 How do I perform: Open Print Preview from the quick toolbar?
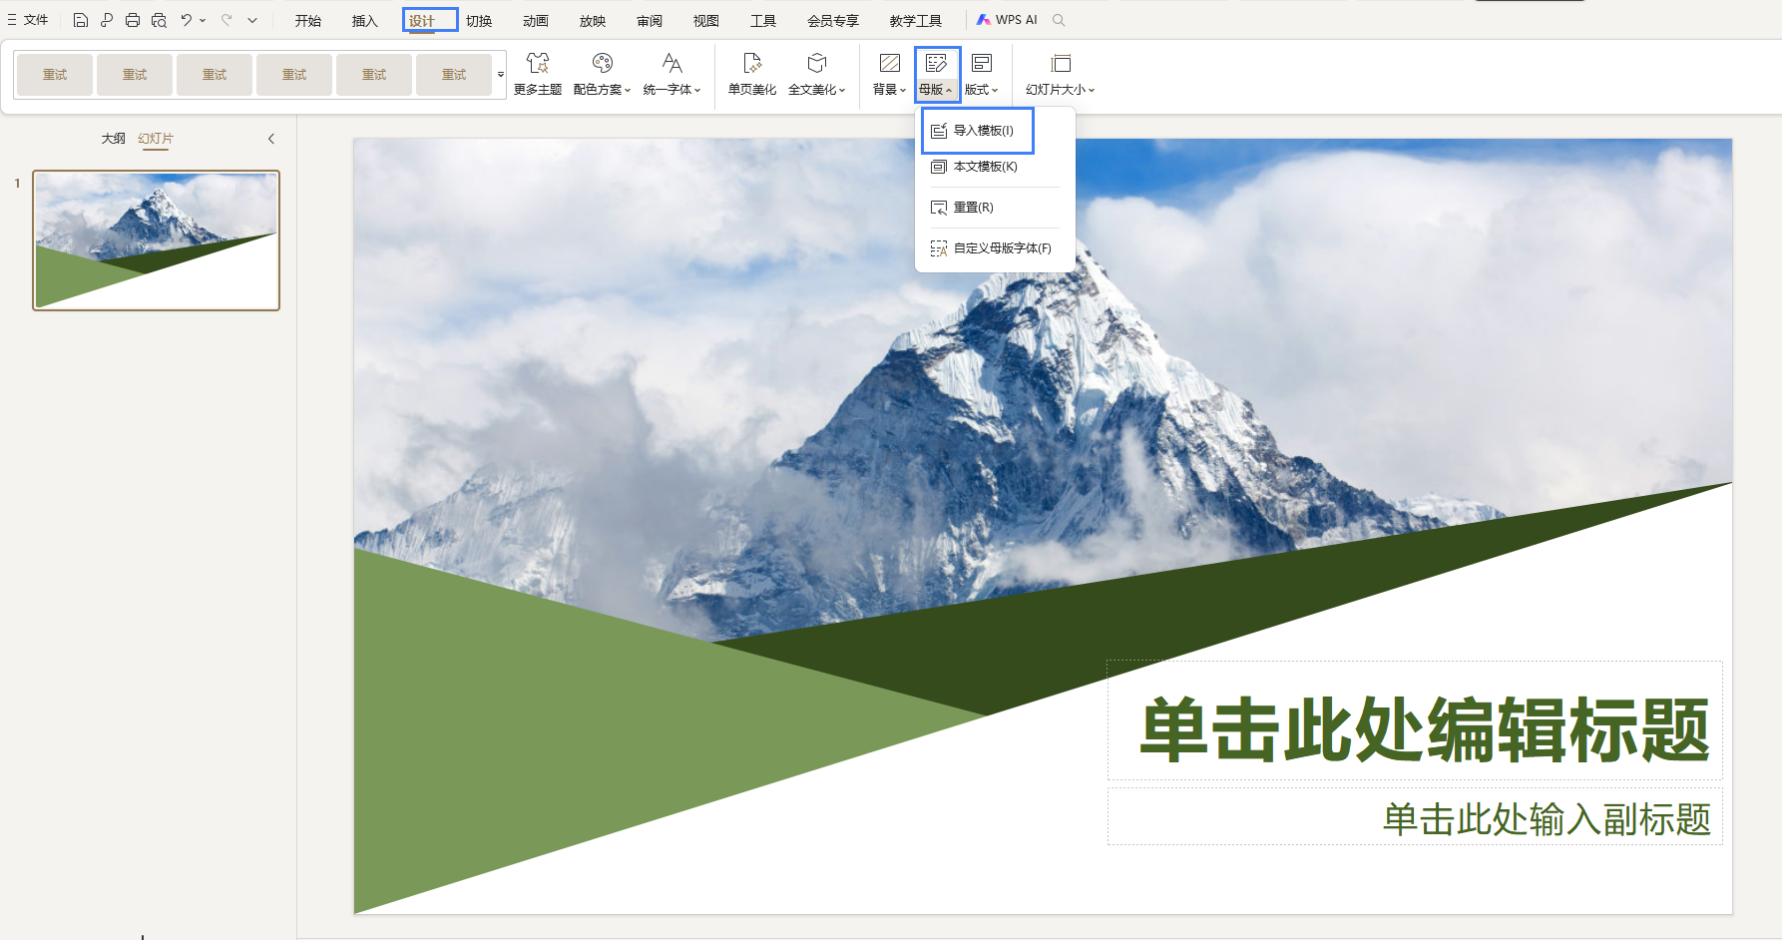159,20
